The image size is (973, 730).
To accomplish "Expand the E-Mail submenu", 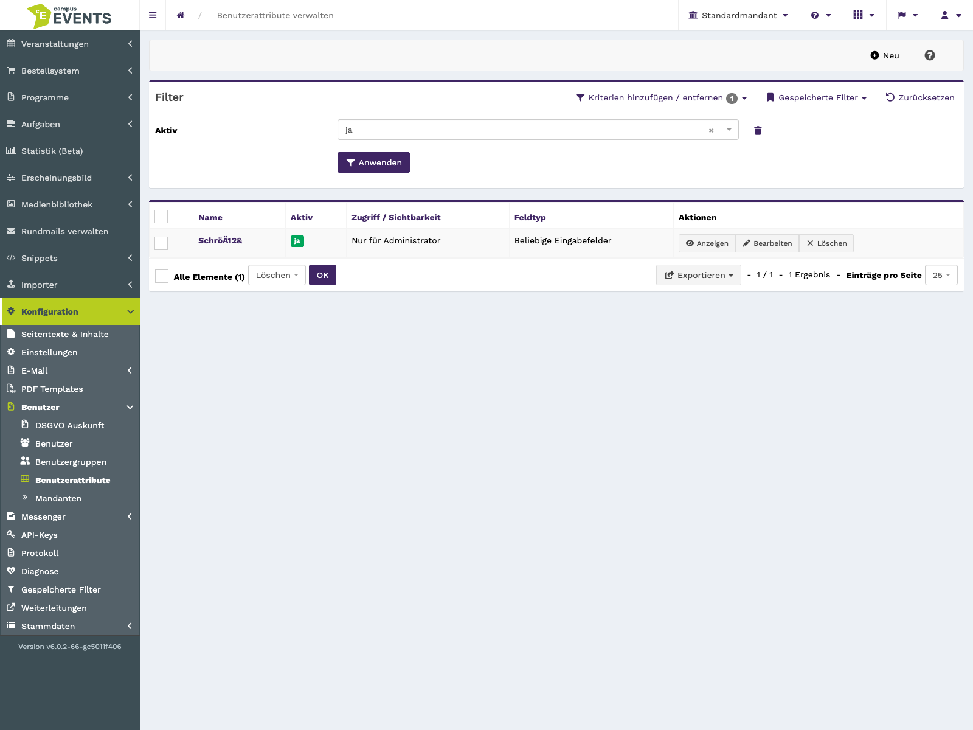I will (x=70, y=370).
